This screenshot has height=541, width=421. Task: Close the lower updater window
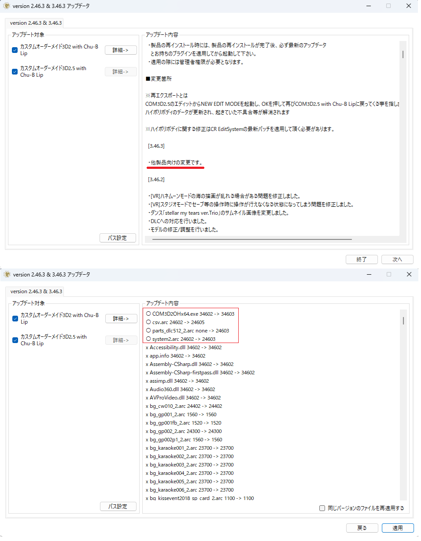(x=409, y=274)
